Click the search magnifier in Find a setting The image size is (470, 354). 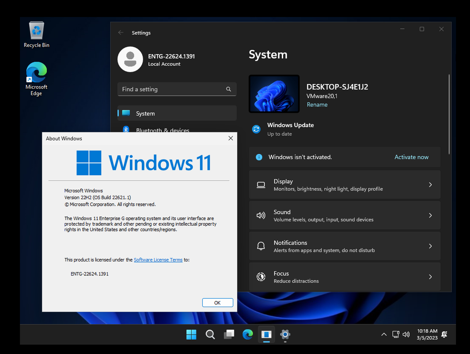click(228, 89)
